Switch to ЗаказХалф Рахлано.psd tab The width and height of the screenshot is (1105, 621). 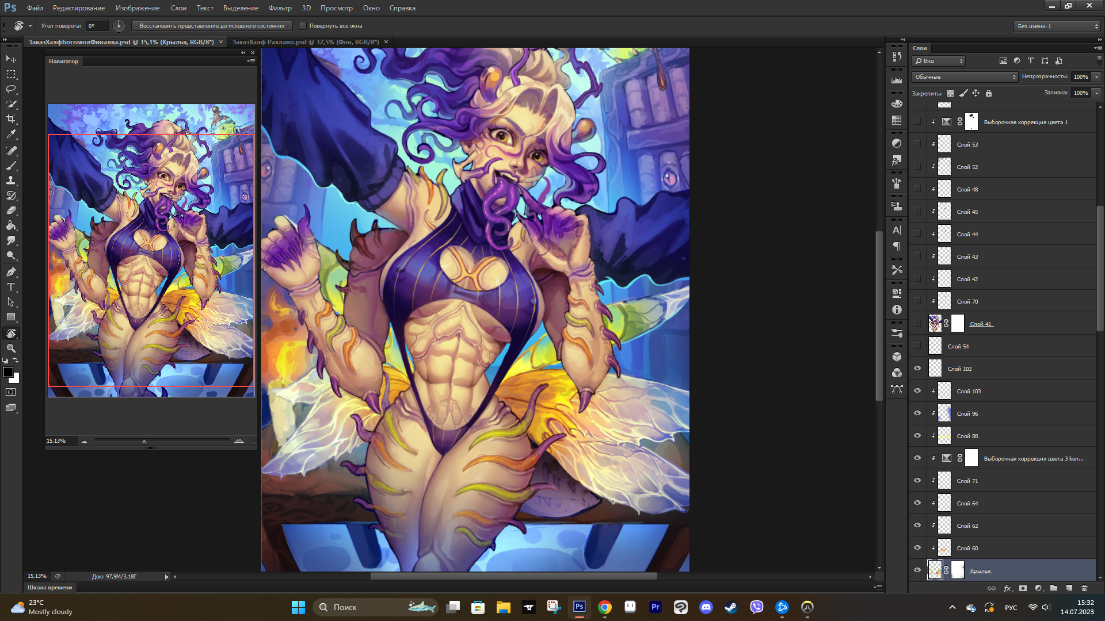click(305, 42)
